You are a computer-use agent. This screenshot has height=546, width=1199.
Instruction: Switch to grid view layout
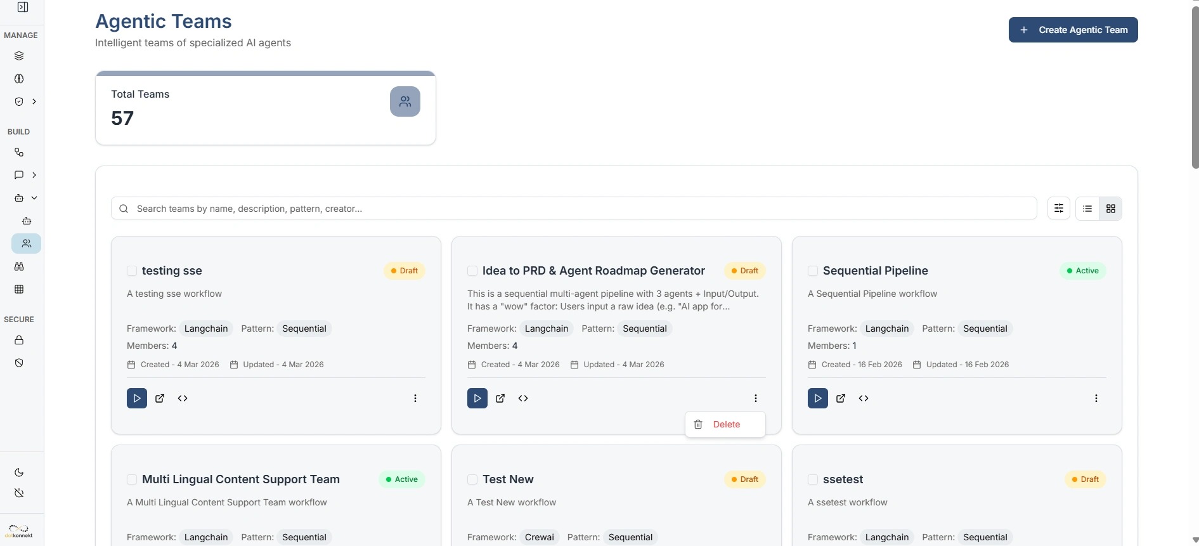coord(1111,209)
